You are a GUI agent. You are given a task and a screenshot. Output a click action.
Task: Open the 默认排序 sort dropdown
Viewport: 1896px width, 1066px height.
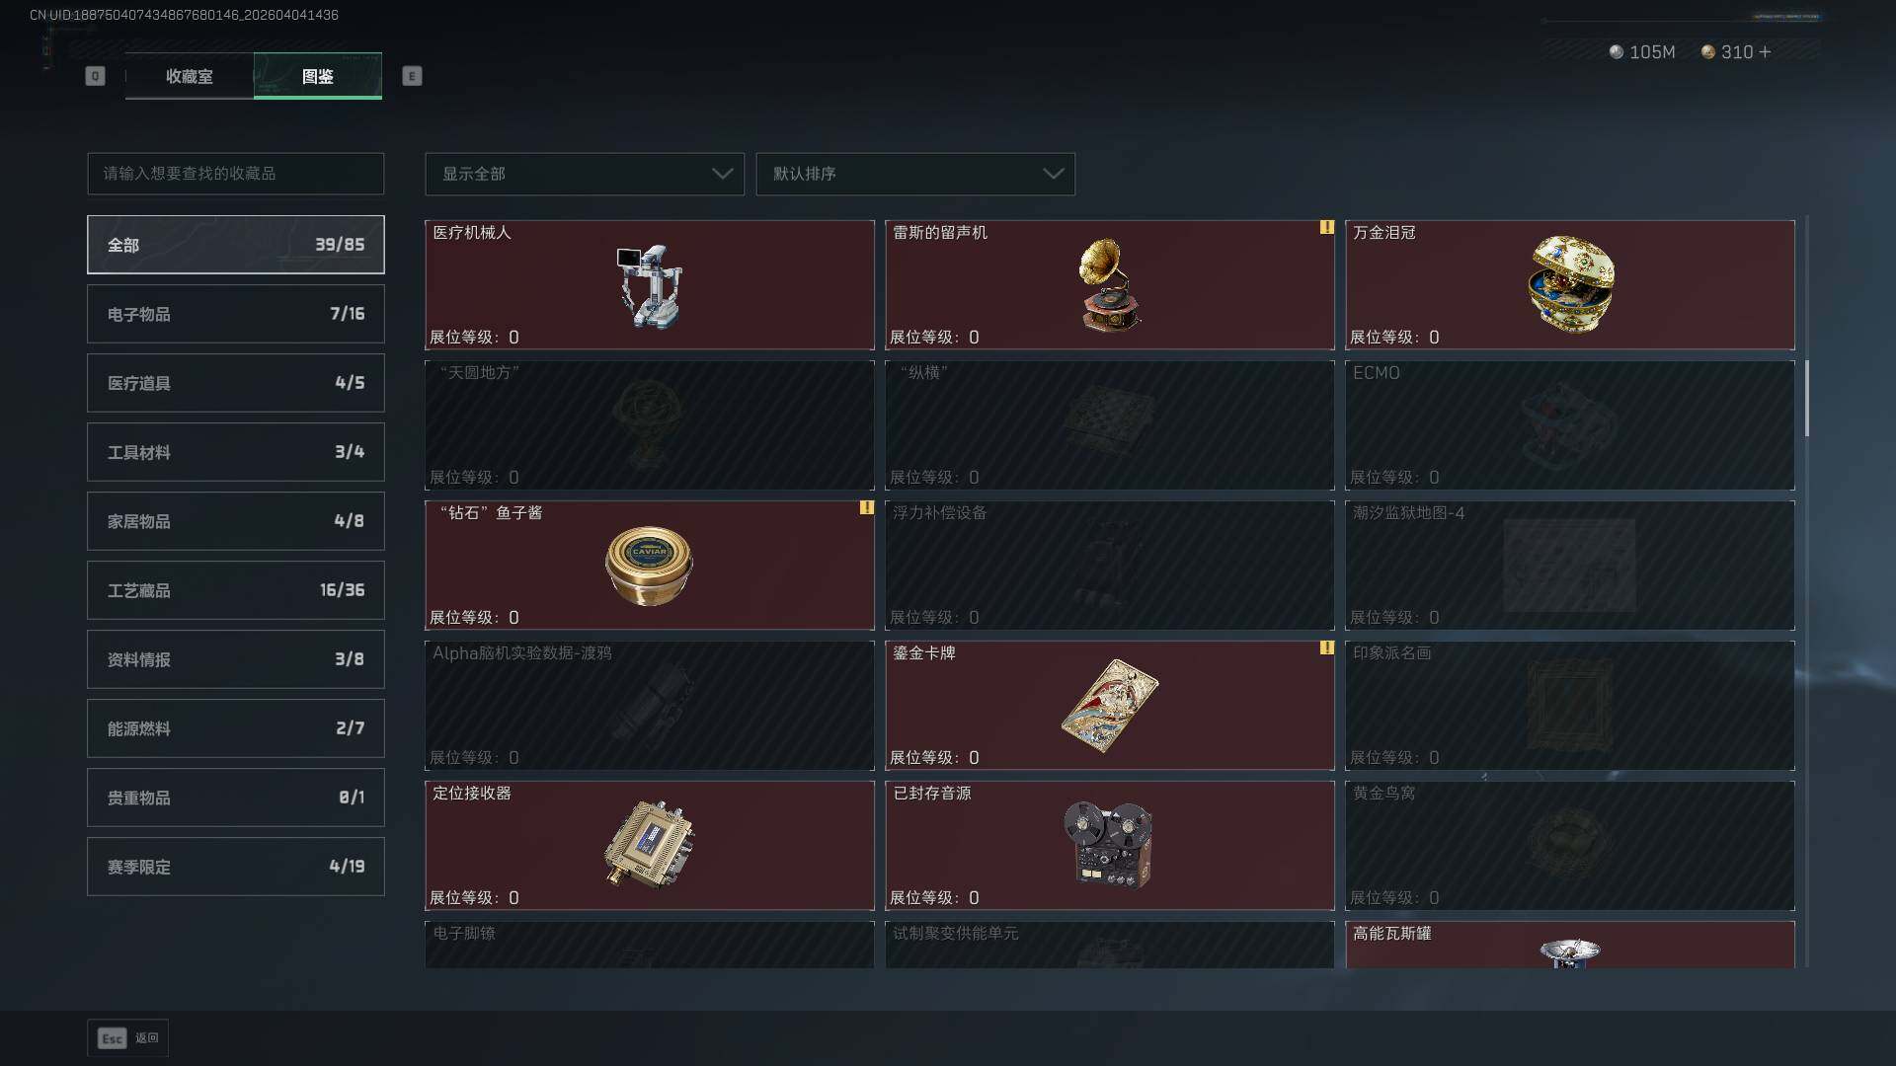tap(915, 174)
